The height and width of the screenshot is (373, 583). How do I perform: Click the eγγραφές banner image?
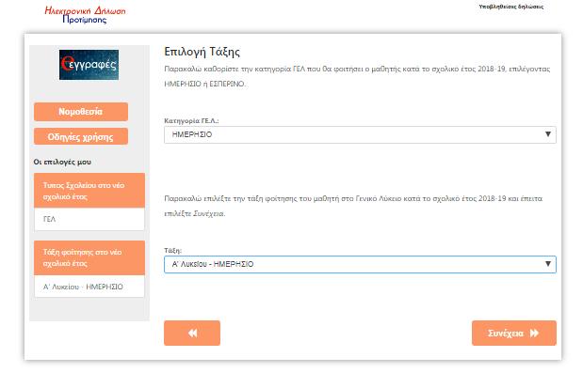(89, 65)
